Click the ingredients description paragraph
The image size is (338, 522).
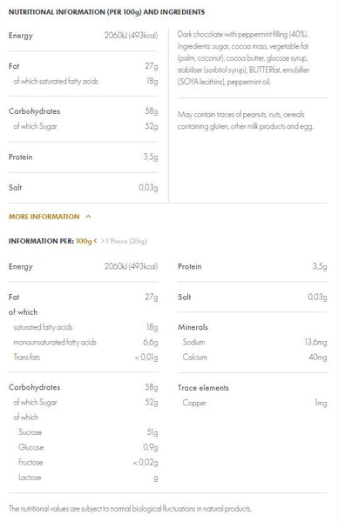[244, 58]
